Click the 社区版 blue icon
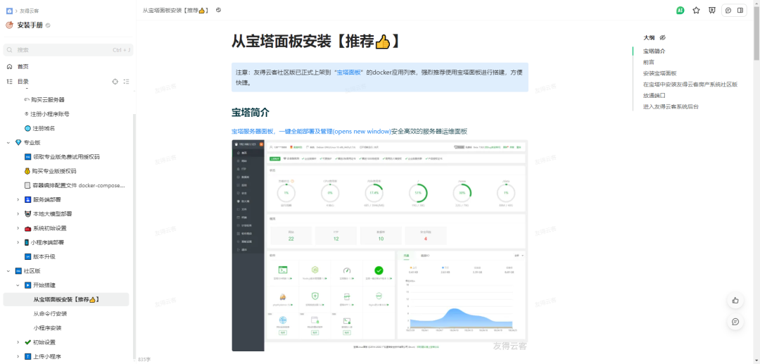The width and height of the screenshot is (760, 364). point(18,271)
